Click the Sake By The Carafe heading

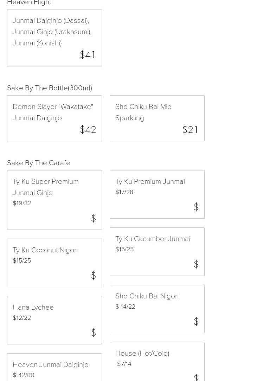tap(39, 163)
